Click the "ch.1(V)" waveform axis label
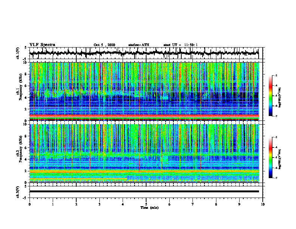The width and height of the screenshot is (296, 229). click(x=18, y=53)
